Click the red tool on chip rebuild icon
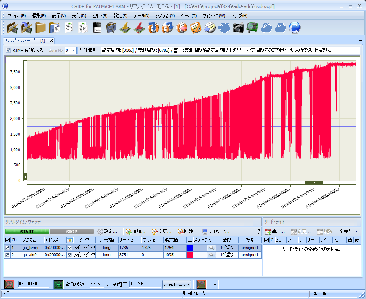This screenshot has width=366, height=299. (139, 28)
